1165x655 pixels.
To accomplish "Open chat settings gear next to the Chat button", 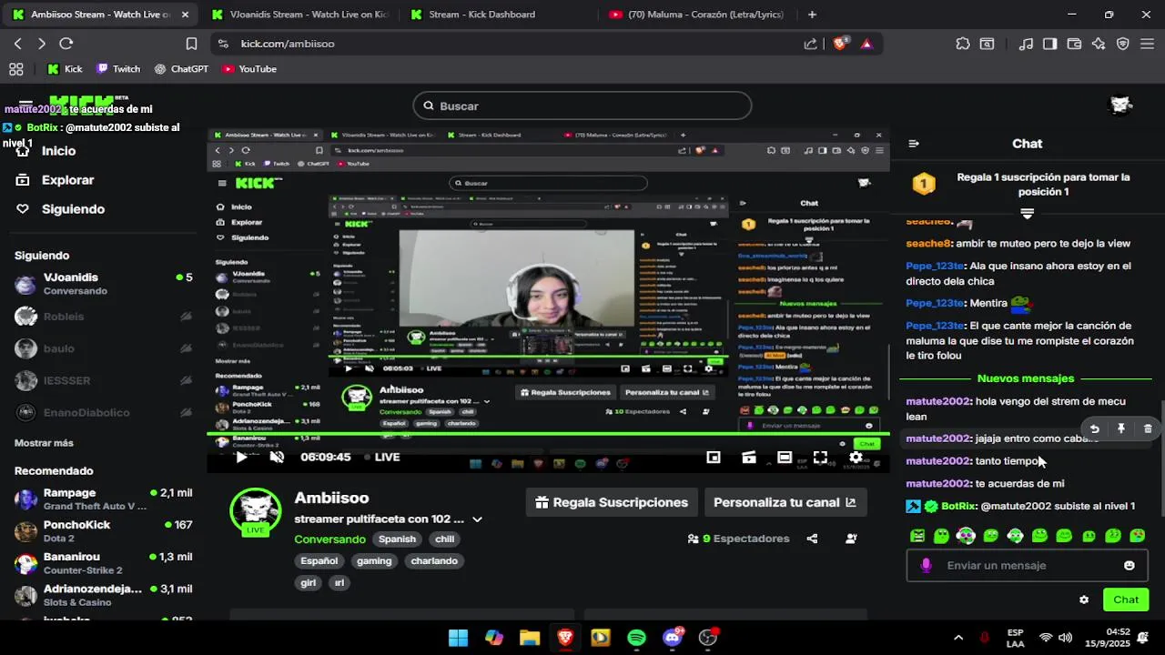I will coord(1084,600).
